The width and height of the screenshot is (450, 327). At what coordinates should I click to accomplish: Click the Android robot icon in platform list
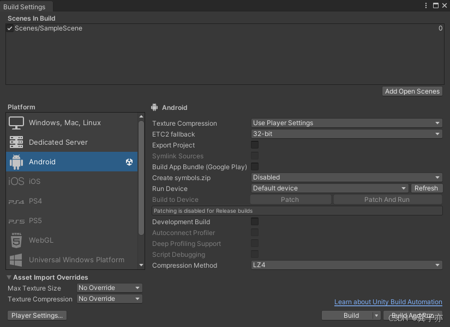pyautogui.click(x=16, y=162)
